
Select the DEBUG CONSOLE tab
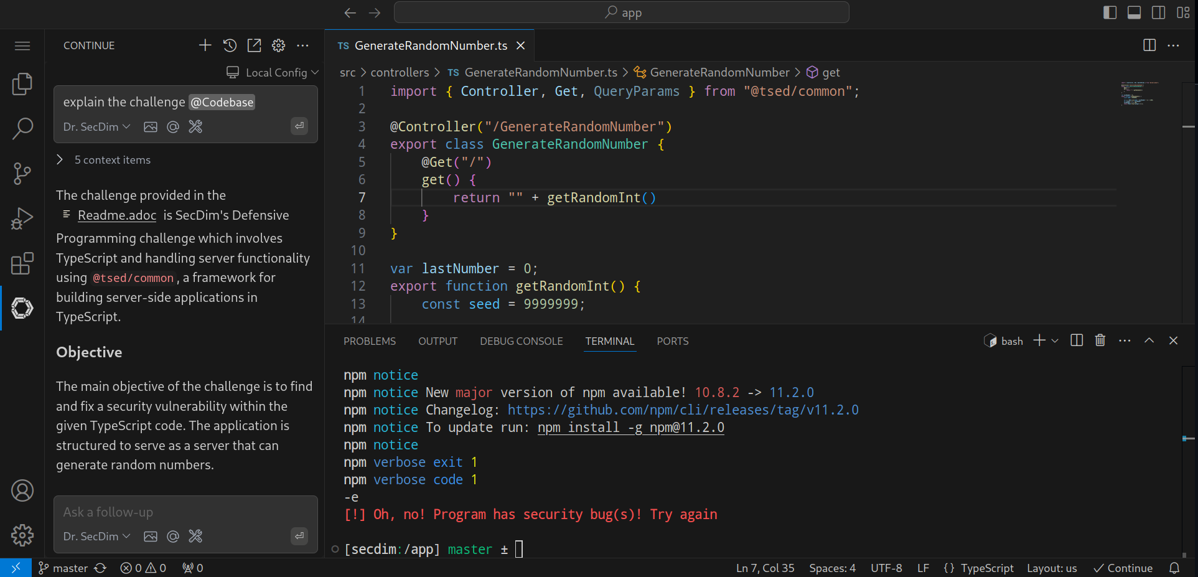[521, 341]
